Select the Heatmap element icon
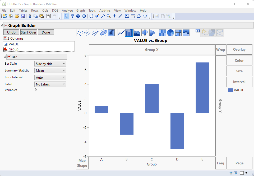 pyautogui.click(x=163, y=33)
